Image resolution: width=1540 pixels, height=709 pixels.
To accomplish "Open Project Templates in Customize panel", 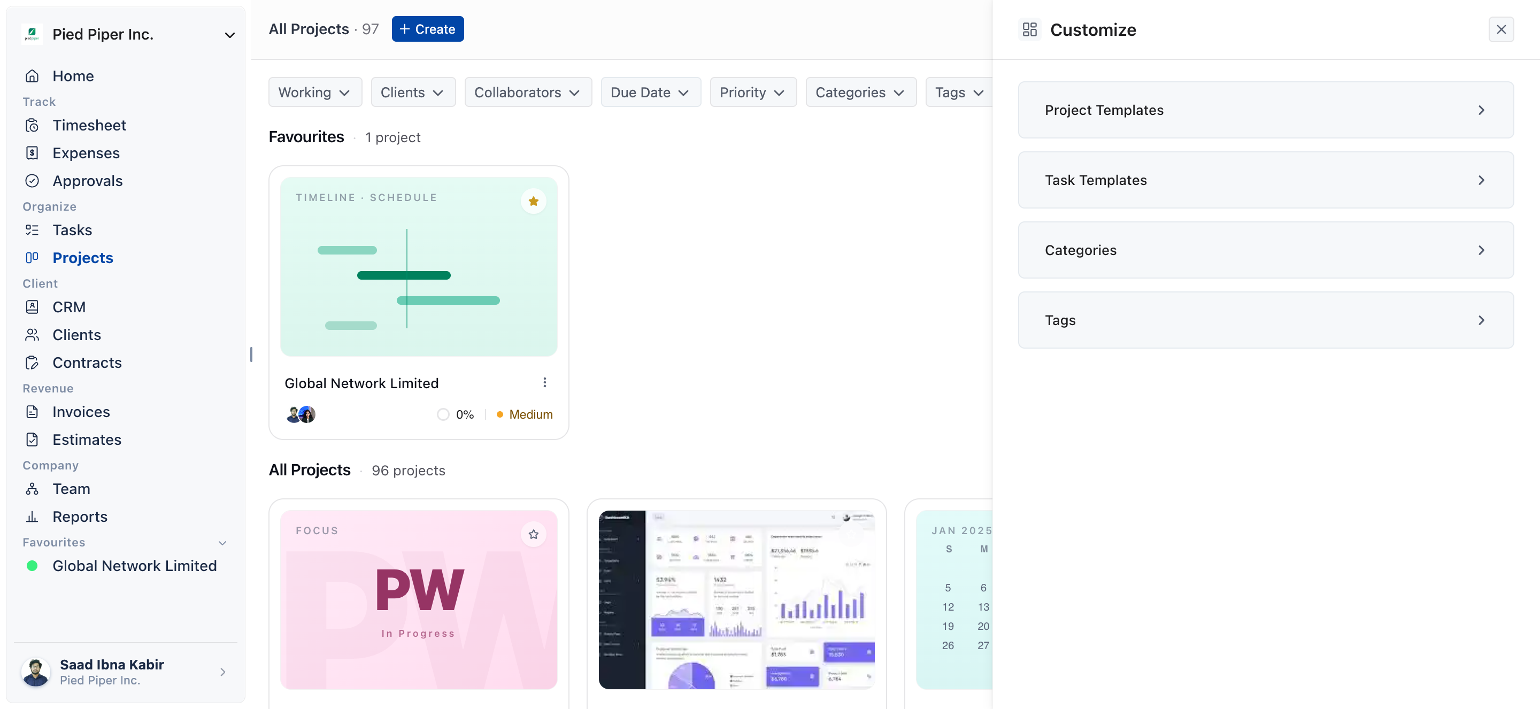I will coord(1266,110).
